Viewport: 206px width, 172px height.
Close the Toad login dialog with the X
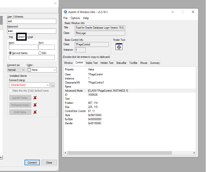55,3
